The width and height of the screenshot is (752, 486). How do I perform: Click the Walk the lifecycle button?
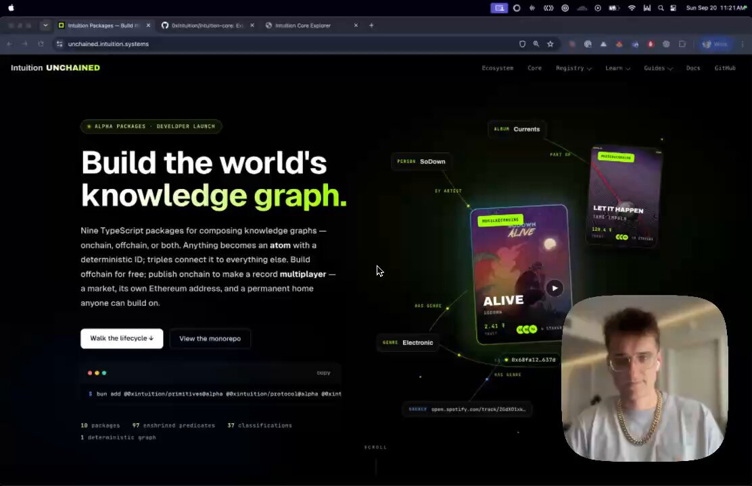pos(122,339)
